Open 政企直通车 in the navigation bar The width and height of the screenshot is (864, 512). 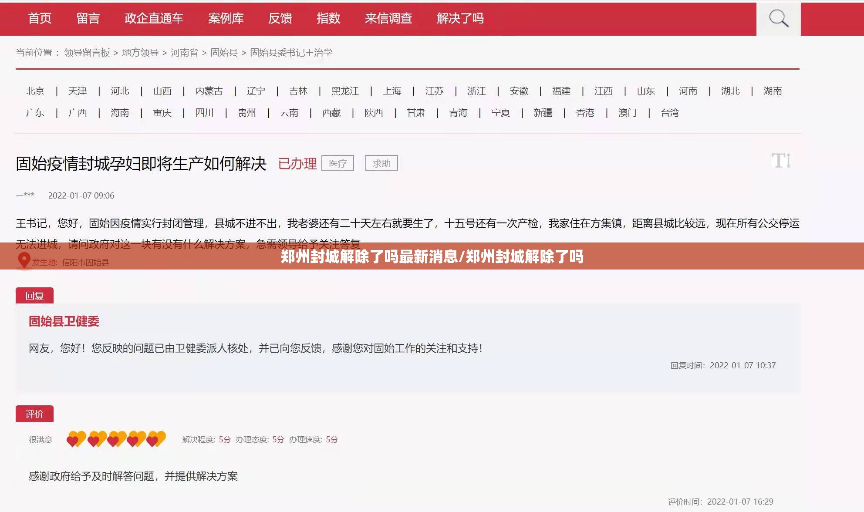(x=154, y=18)
